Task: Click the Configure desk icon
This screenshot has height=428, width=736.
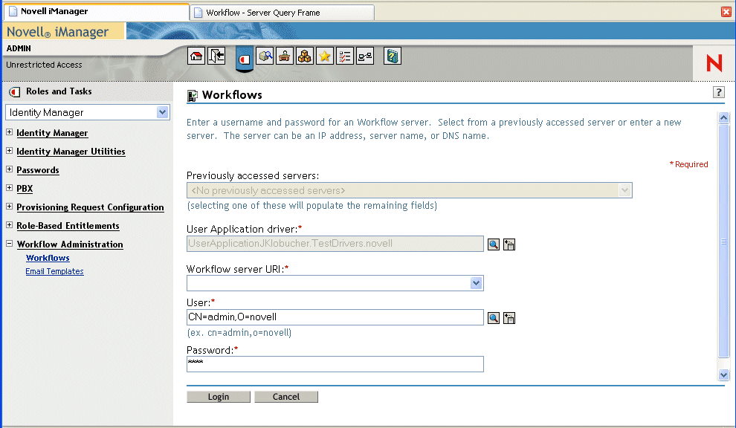Action: 284,56
